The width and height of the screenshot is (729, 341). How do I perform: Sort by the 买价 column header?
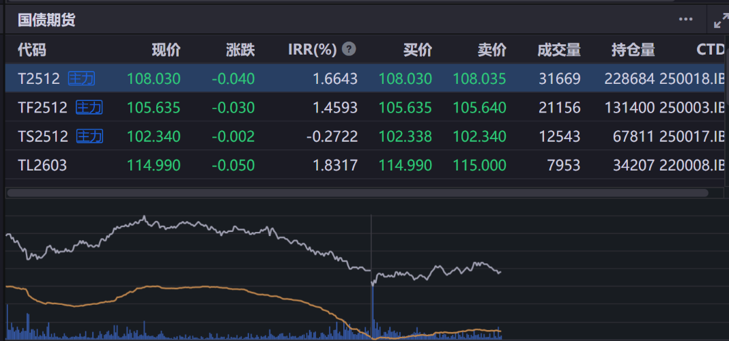[418, 49]
